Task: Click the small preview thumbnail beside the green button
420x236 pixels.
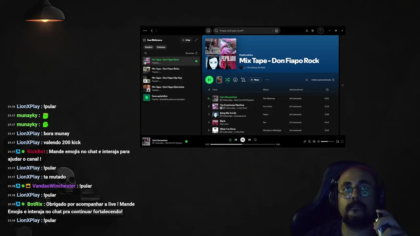Action: click(x=219, y=80)
